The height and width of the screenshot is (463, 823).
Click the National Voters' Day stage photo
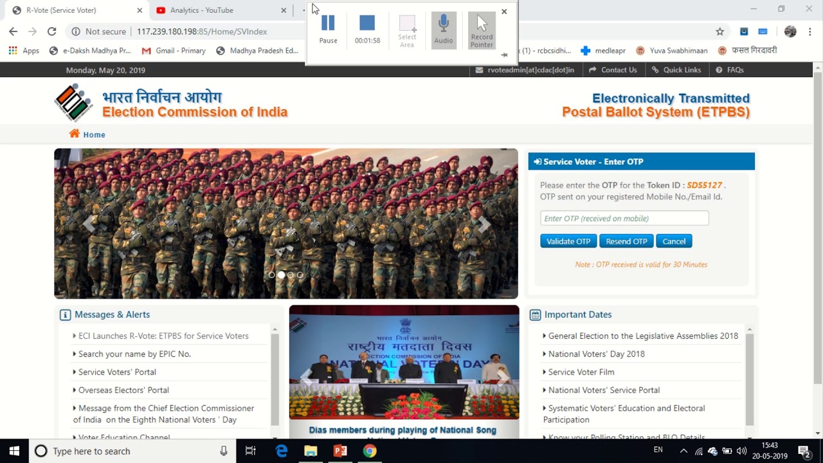click(x=404, y=362)
